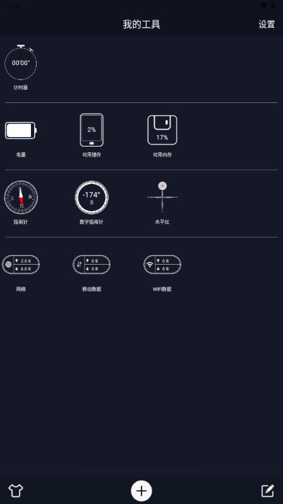Open the theme shirt icon
283x504 pixels.
coord(15,491)
